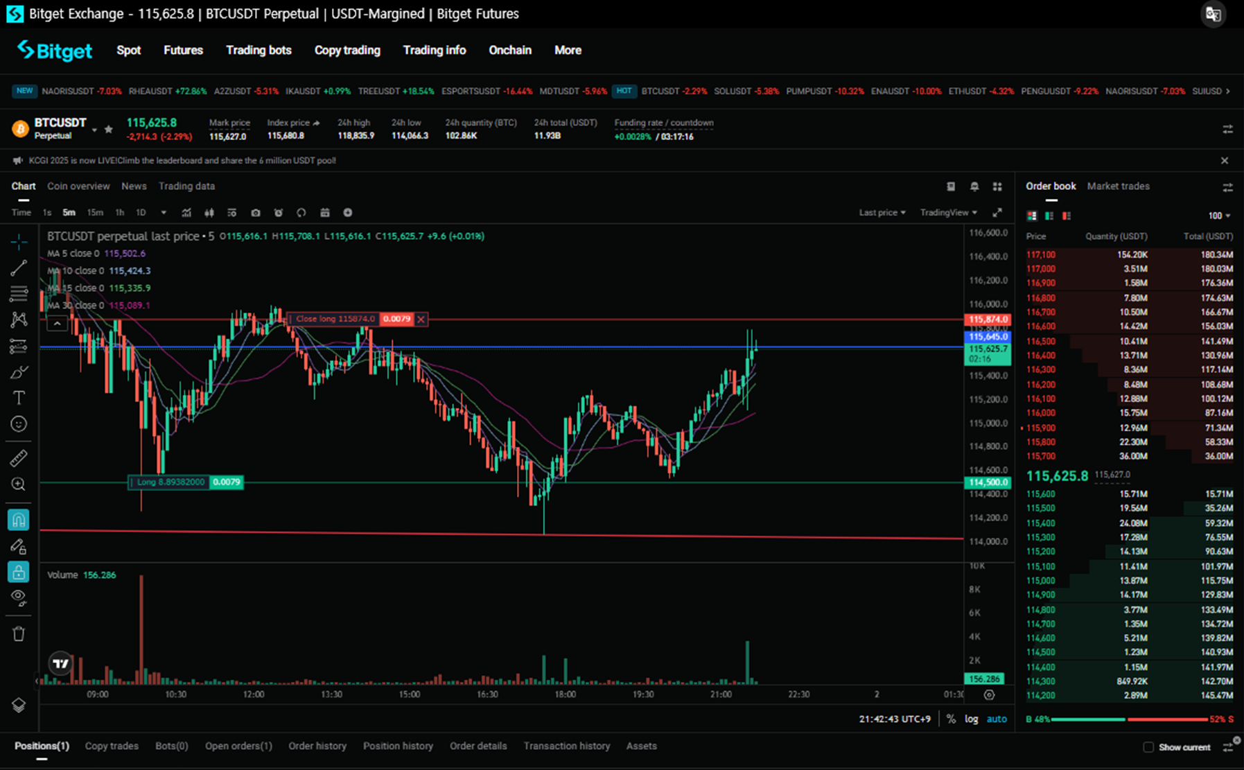Toggle magnet mode on chart
Image resolution: width=1244 pixels, height=770 pixels.
[19, 520]
